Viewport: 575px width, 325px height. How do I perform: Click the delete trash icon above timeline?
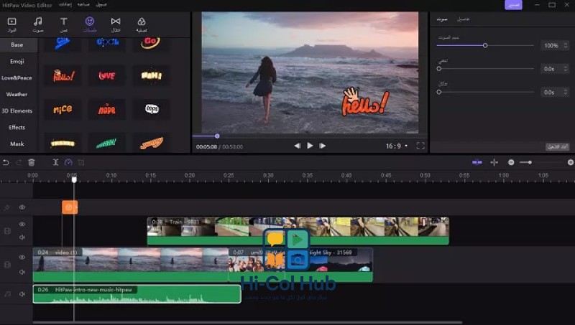tap(32, 163)
